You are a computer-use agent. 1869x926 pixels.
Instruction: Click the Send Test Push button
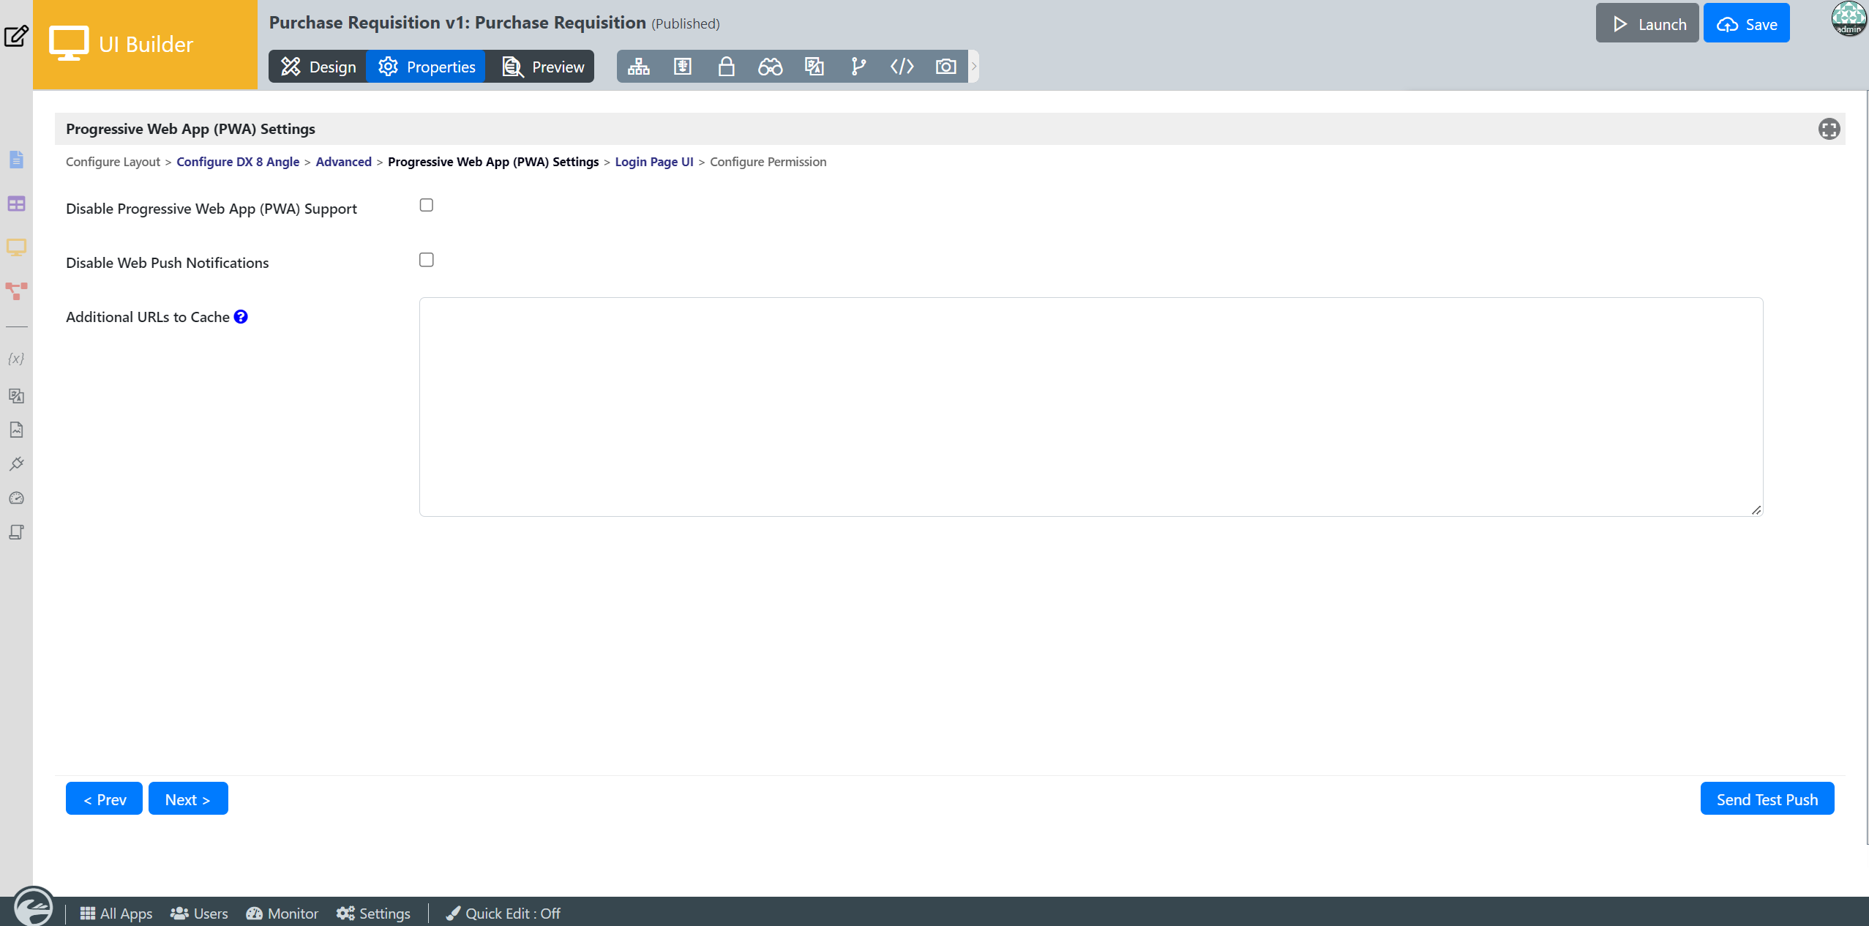point(1767,799)
